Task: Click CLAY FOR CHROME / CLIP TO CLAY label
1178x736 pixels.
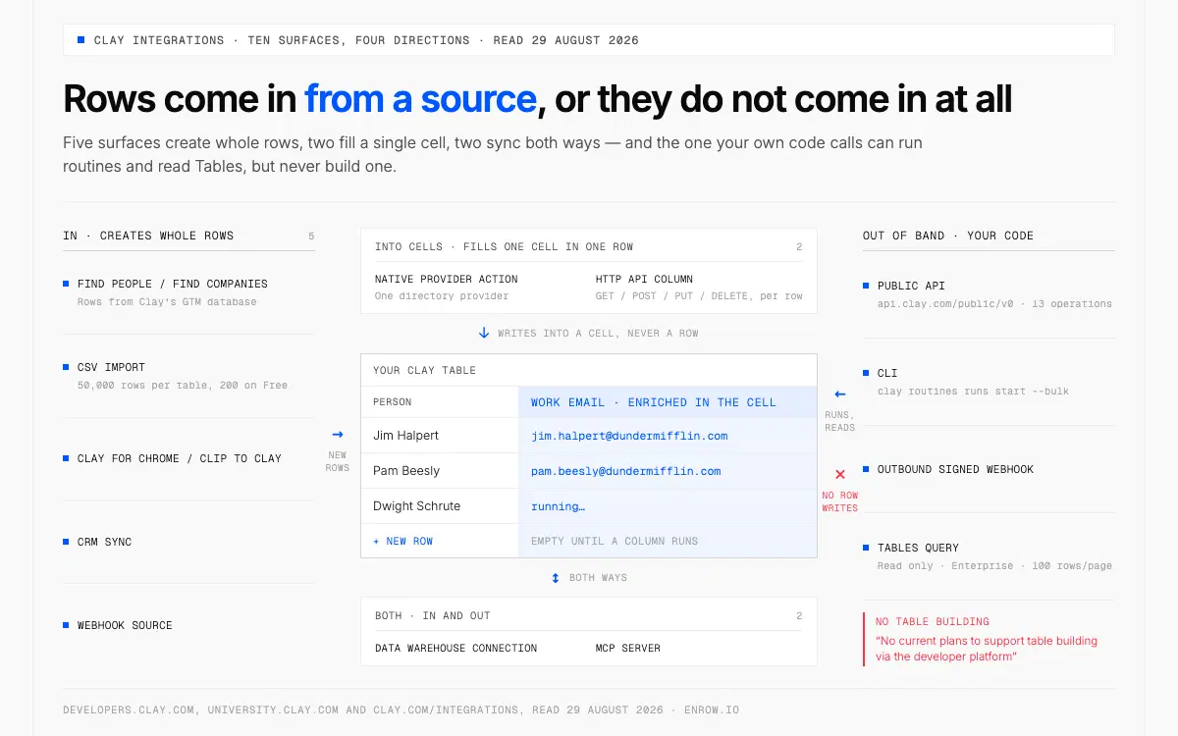Action: (180, 458)
